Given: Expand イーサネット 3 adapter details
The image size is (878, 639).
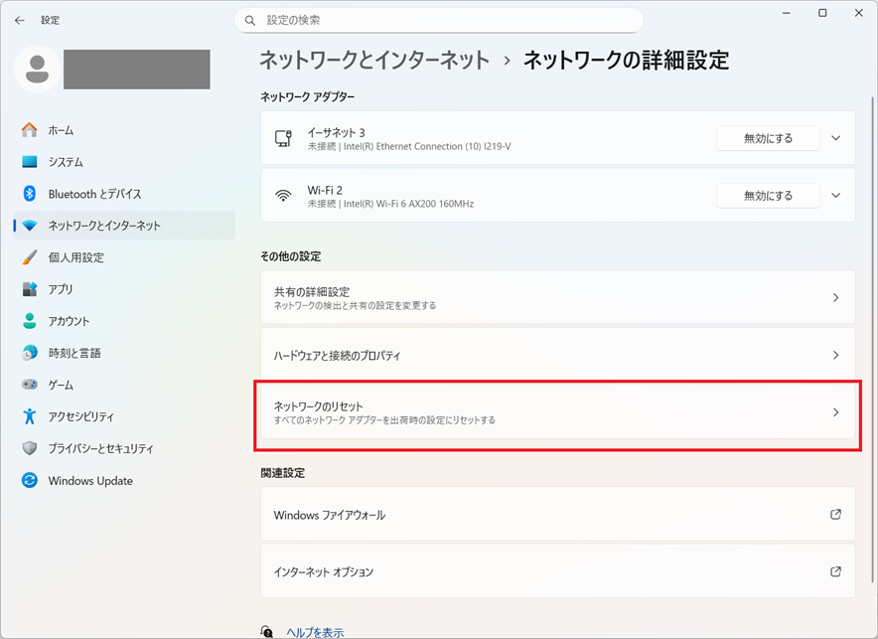Looking at the screenshot, I should (836, 138).
